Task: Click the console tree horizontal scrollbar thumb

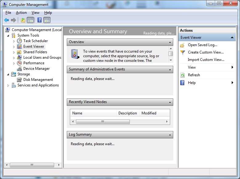Action: pyautogui.click(x=32, y=165)
